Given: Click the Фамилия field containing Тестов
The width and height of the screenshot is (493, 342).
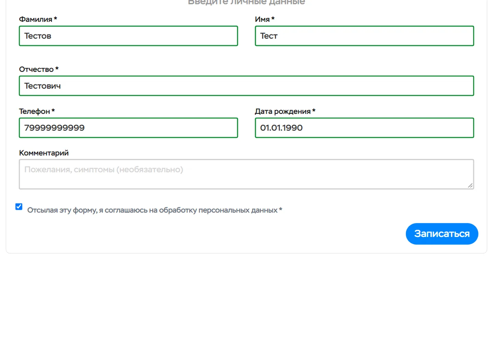Looking at the screenshot, I should pos(128,36).
